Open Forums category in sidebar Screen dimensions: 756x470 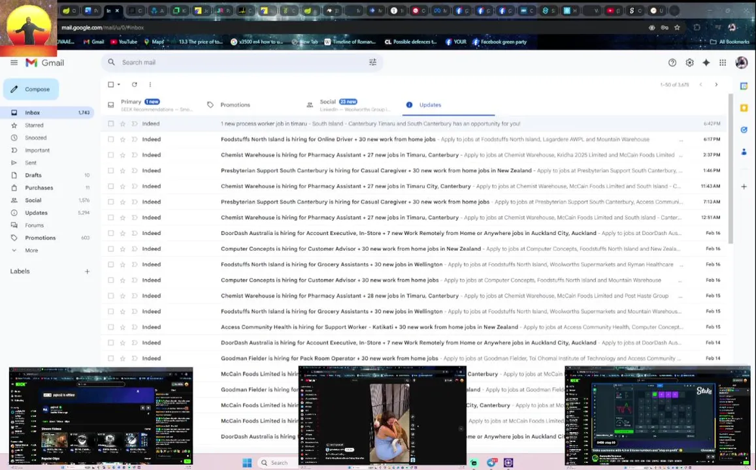click(x=34, y=225)
